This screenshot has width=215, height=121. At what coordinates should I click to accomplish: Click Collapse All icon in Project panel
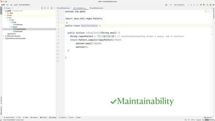point(48,8)
